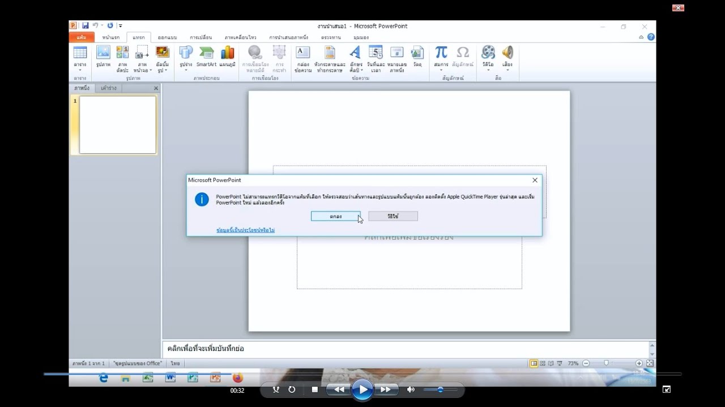The image size is (725, 407).
Task: Switch to Reading view in status bar
Action: point(551,363)
